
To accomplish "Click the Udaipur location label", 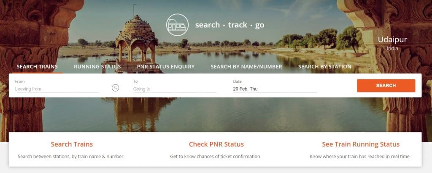I will pos(392,40).
